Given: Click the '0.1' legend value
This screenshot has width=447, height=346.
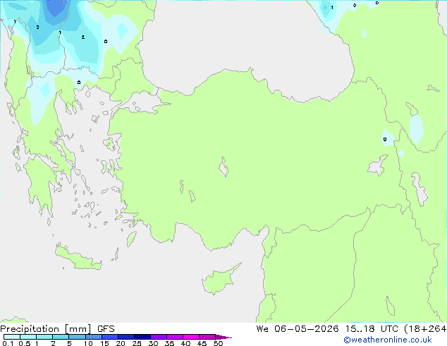Looking at the screenshot, I should [8, 343].
